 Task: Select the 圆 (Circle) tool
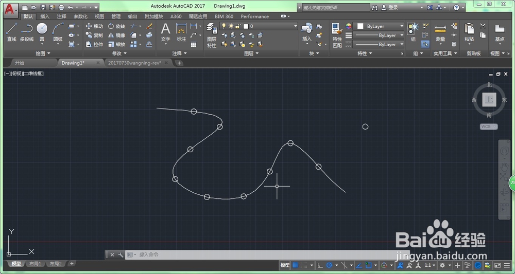coord(42,32)
